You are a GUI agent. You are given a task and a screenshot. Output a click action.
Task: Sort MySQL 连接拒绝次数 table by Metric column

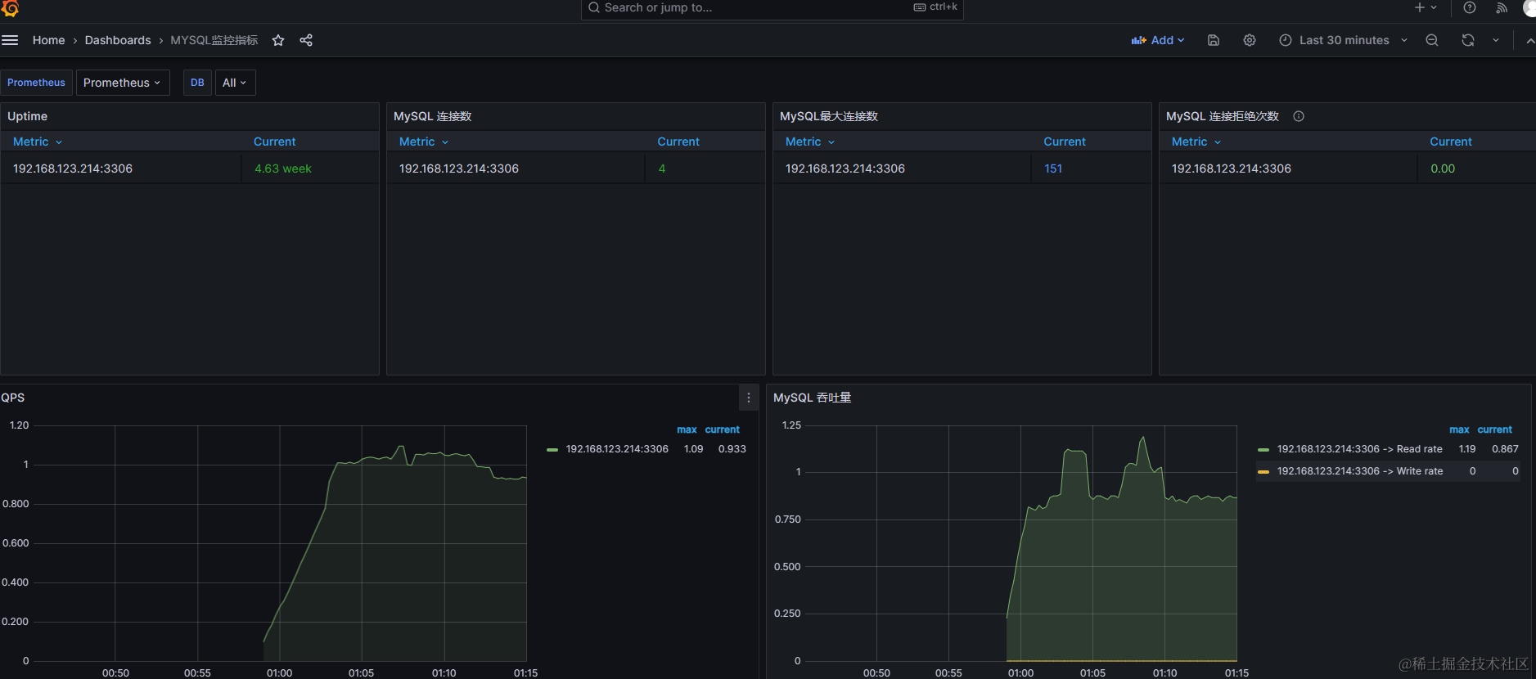(1196, 142)
